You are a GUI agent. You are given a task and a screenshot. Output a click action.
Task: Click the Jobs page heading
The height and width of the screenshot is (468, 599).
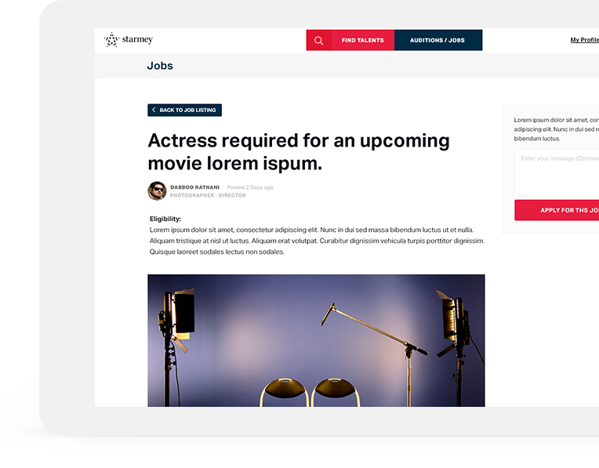[x=160, y=66]
